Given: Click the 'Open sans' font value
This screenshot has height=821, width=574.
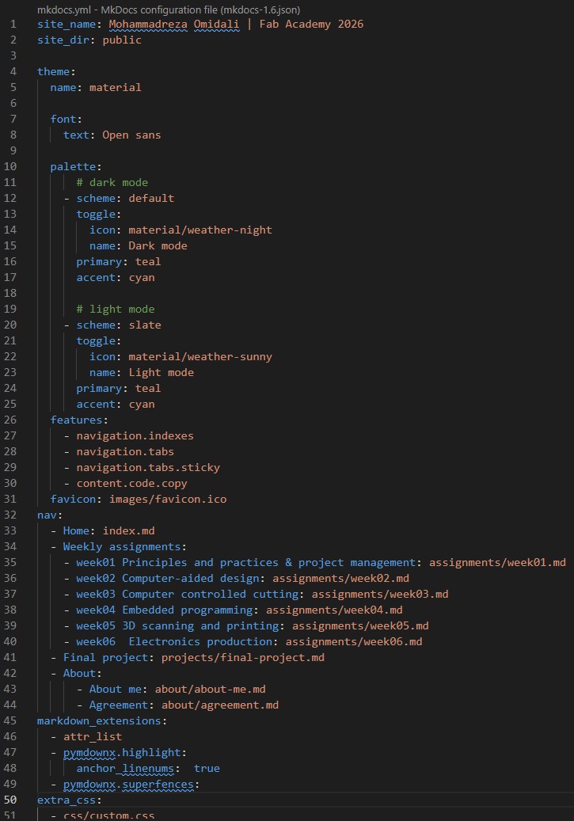Looking at the screenshot, I should coord(131,135).
